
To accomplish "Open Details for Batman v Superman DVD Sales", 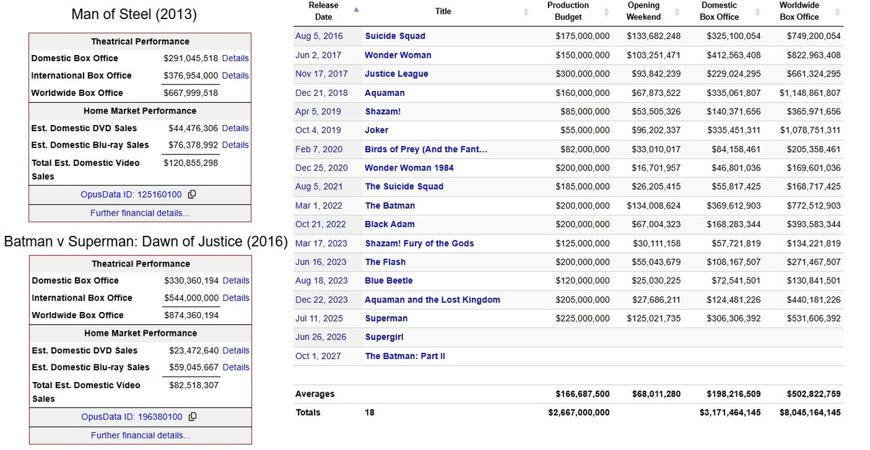I will pos(236,350).
